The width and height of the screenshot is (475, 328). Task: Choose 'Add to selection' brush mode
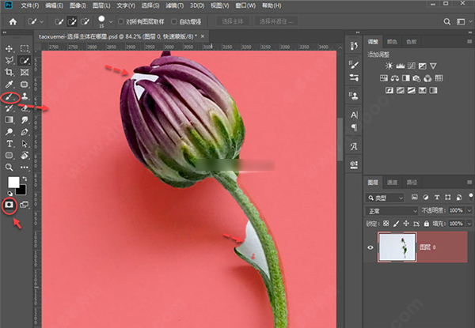(72, 21)
